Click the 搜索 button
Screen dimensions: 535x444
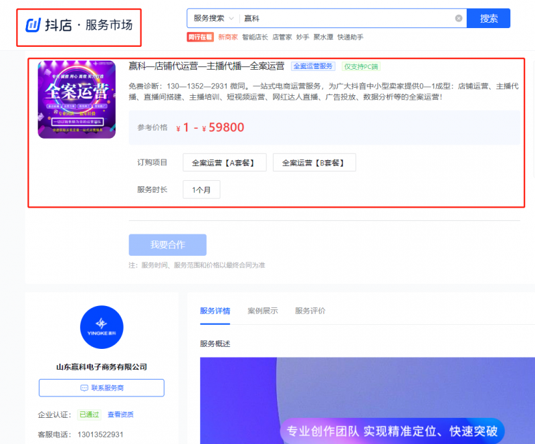coord(488,19)
